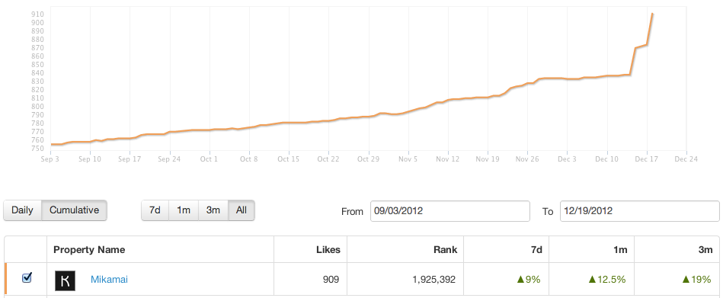723x298 pixels.
Task: Select the Cumulative view button
Action: 74,210
